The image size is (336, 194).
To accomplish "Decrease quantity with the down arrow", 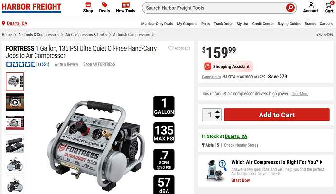I will pyautogui.click(x=217, y=117).
